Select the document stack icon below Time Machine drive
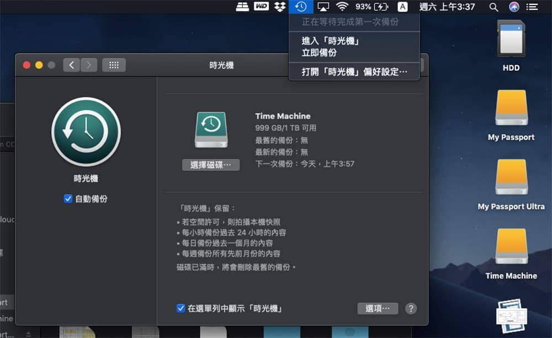552x338 pixels. click(x=512, y=315)
